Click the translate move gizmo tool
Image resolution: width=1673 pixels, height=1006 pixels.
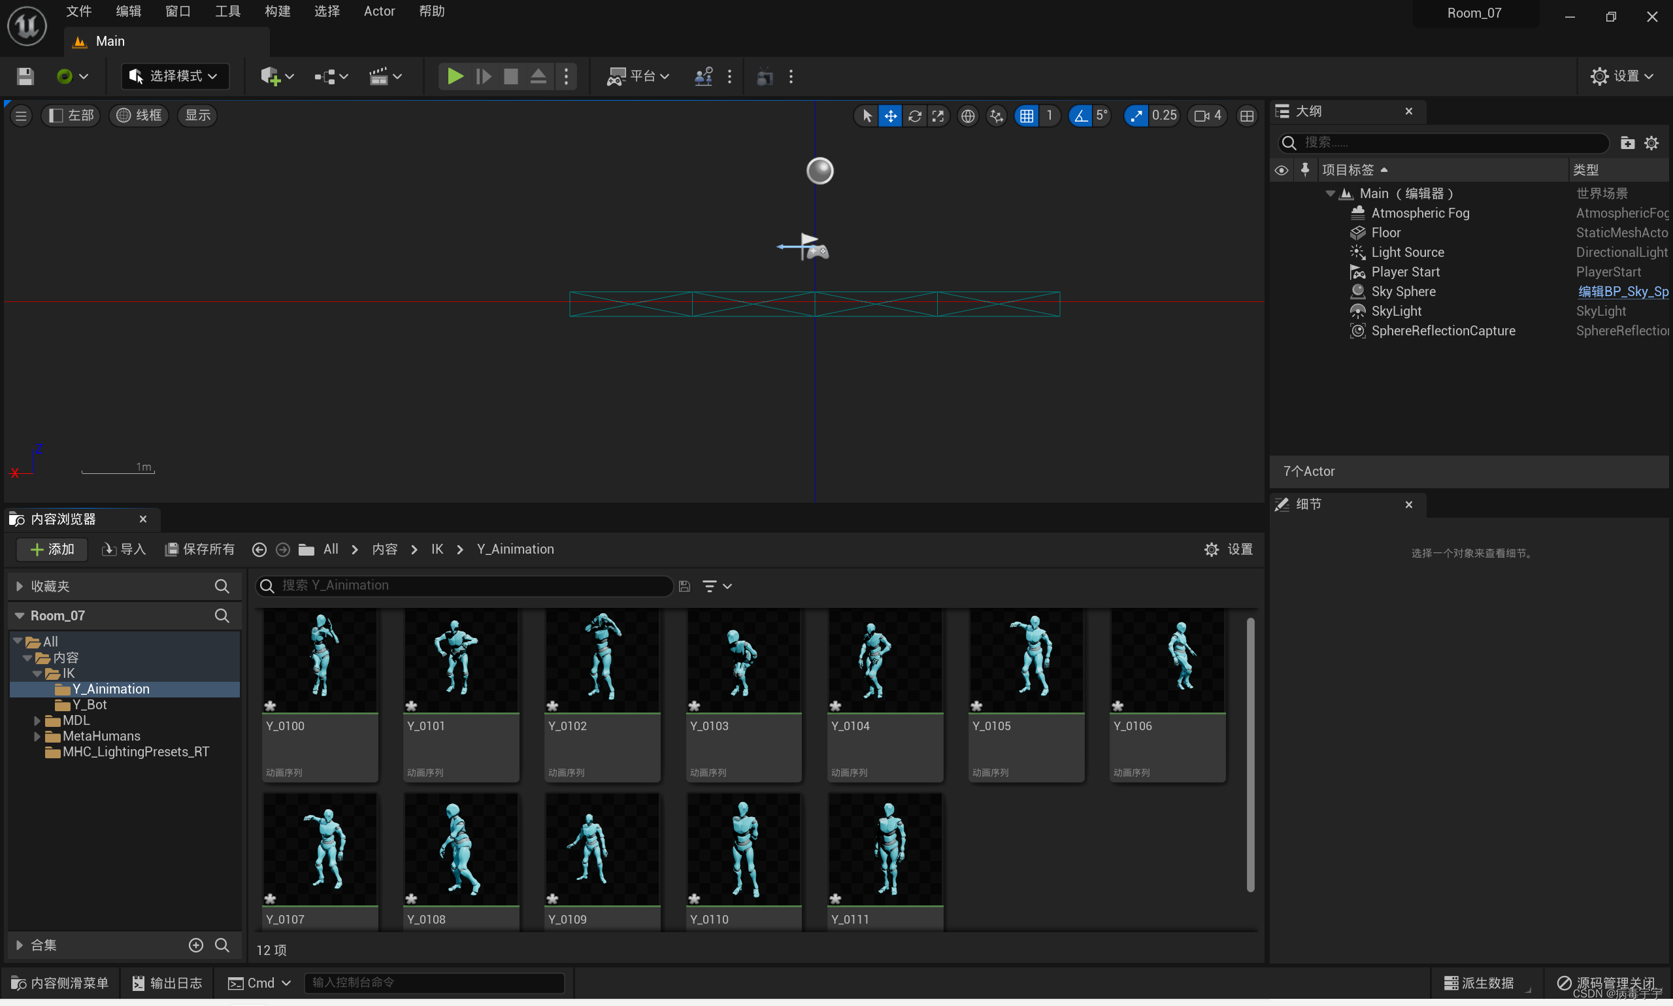coord(890,116)
